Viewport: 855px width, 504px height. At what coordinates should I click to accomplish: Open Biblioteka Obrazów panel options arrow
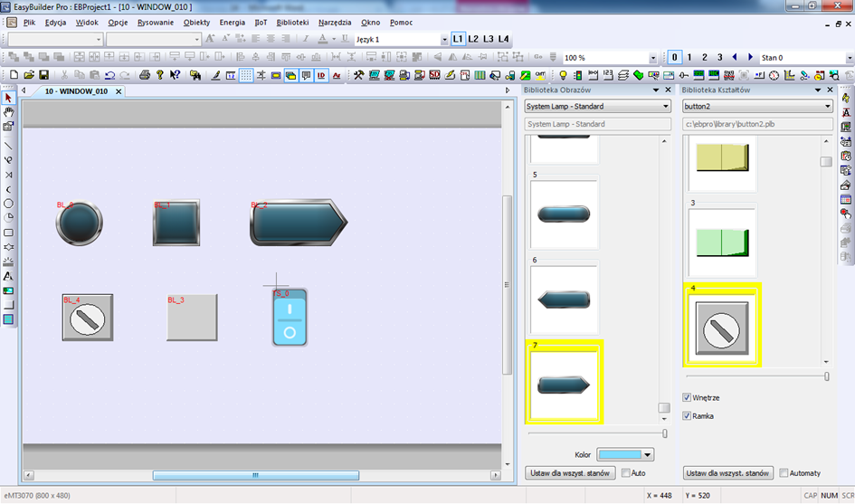click(656, 90)
